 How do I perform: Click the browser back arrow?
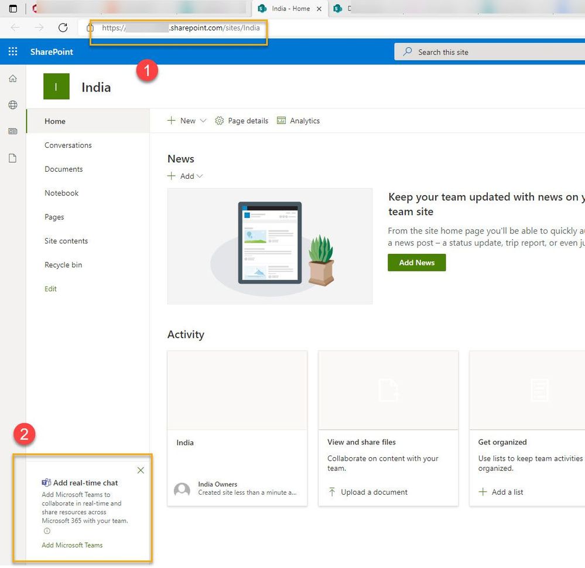15,28
